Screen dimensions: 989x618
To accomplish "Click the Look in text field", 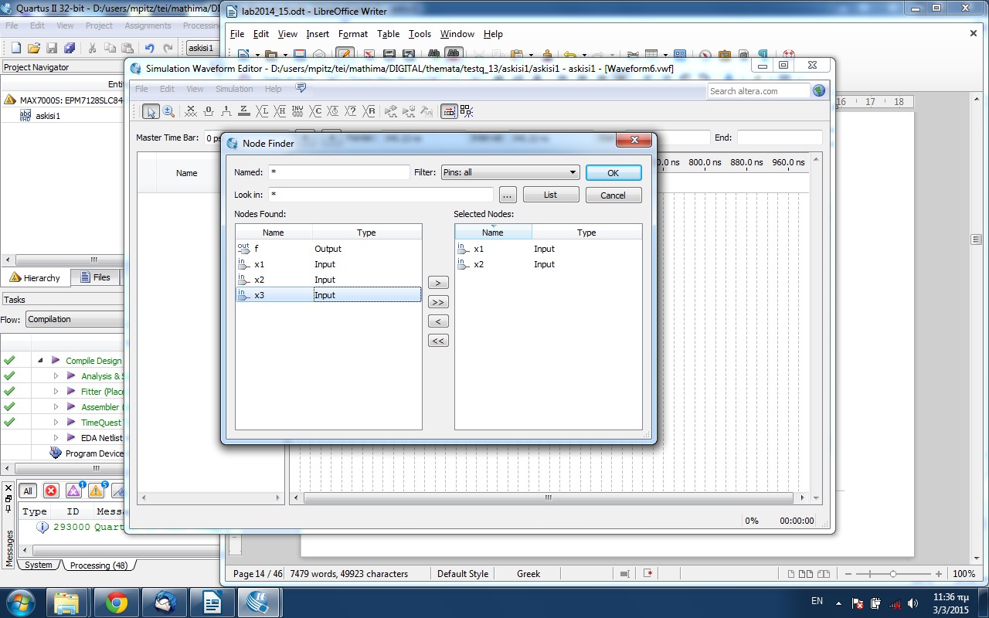I will pyautogui.click(x=380, y=195).
